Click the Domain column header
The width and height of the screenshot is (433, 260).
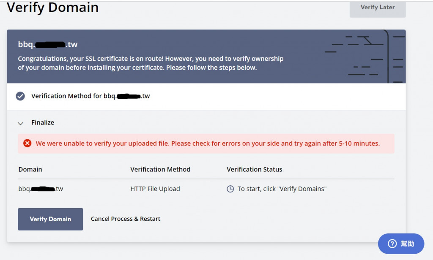(30, 169)
